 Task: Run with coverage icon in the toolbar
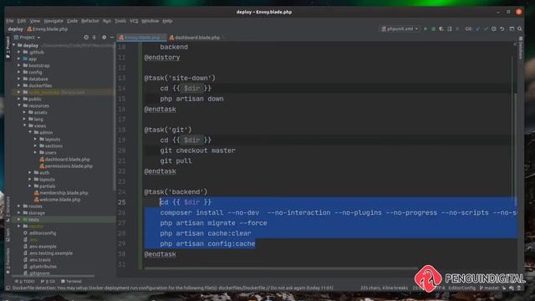441,29
